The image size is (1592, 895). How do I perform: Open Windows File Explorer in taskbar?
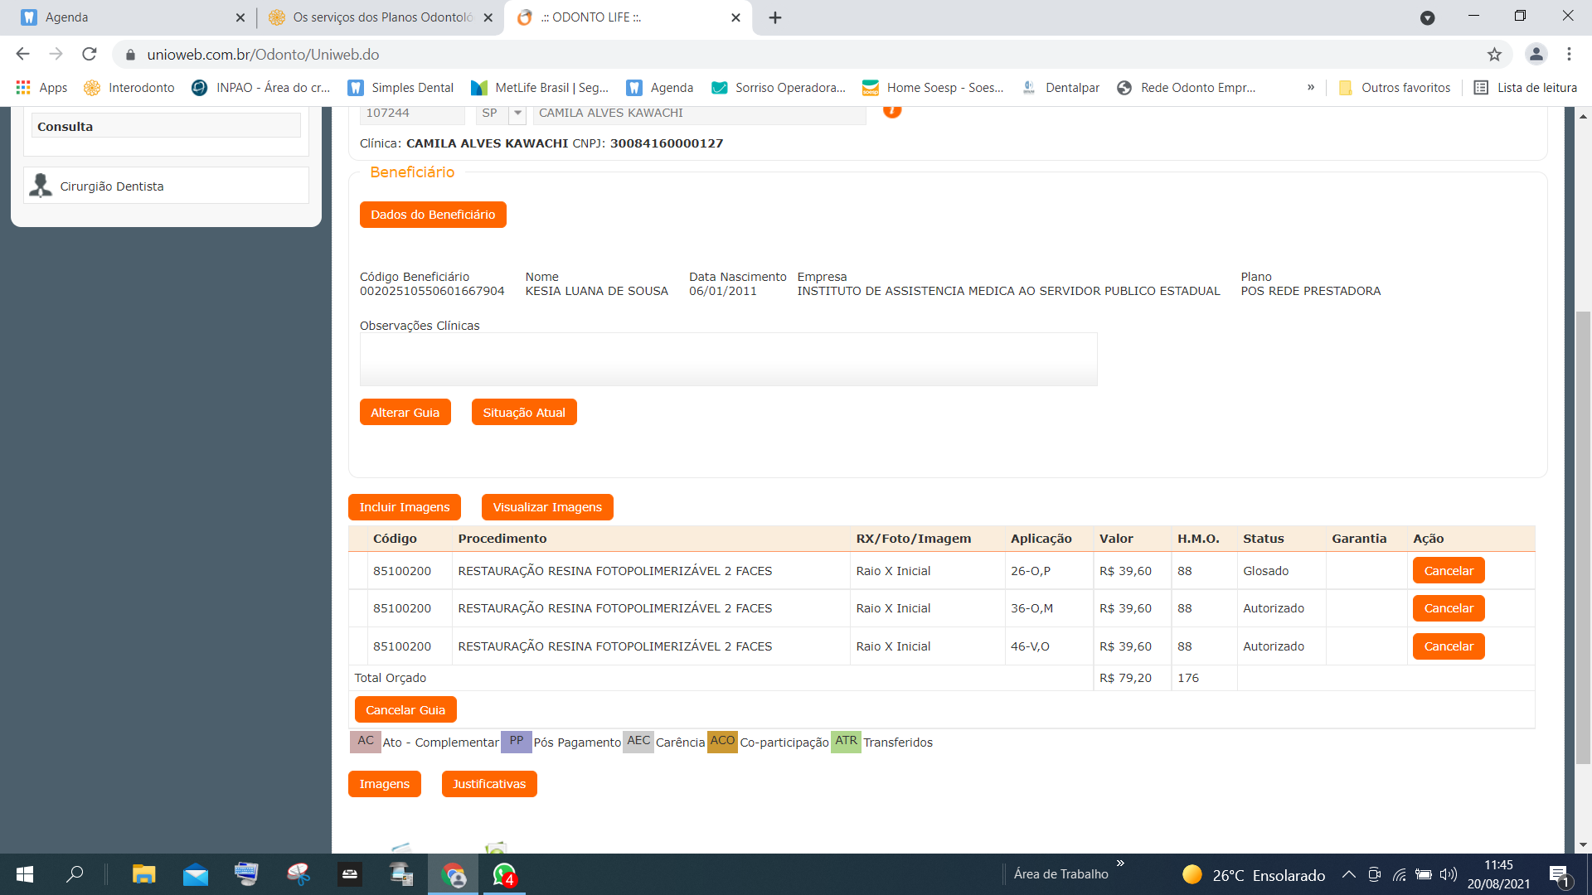(x=143, y=874)
